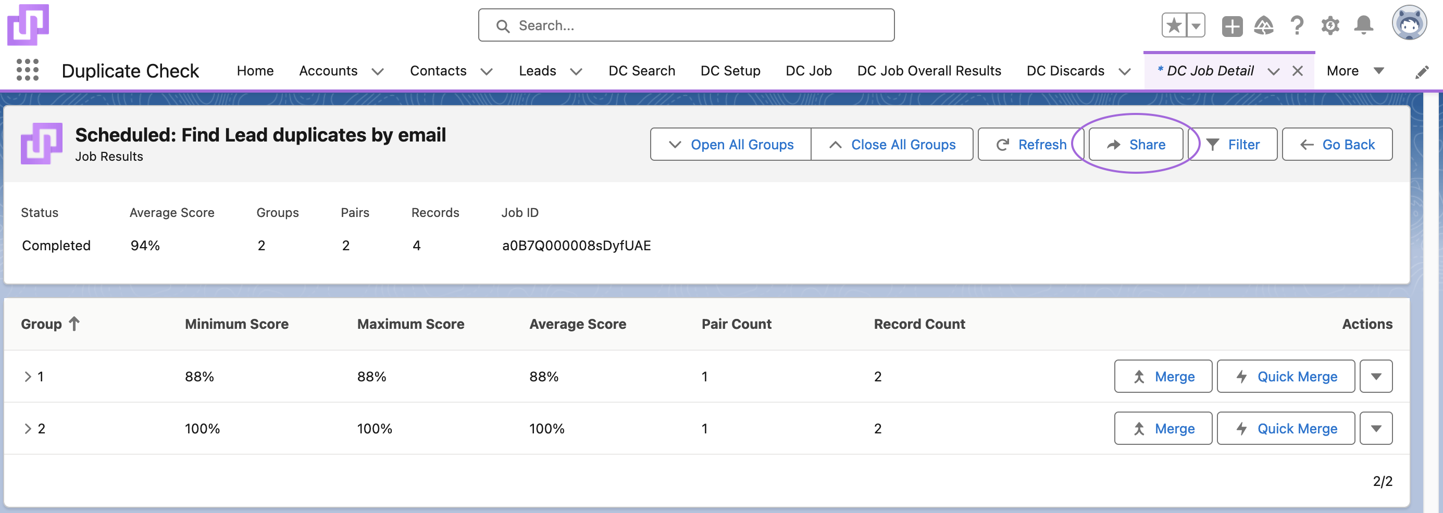Click the Average Score column header in table

578,324
